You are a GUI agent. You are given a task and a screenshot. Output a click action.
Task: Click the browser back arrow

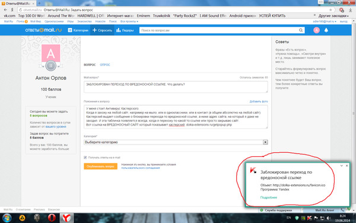tap(5, 10)
